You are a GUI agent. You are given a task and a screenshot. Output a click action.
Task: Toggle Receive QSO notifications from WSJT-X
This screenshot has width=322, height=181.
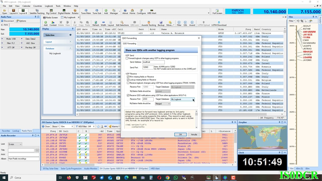click(128, 95)
